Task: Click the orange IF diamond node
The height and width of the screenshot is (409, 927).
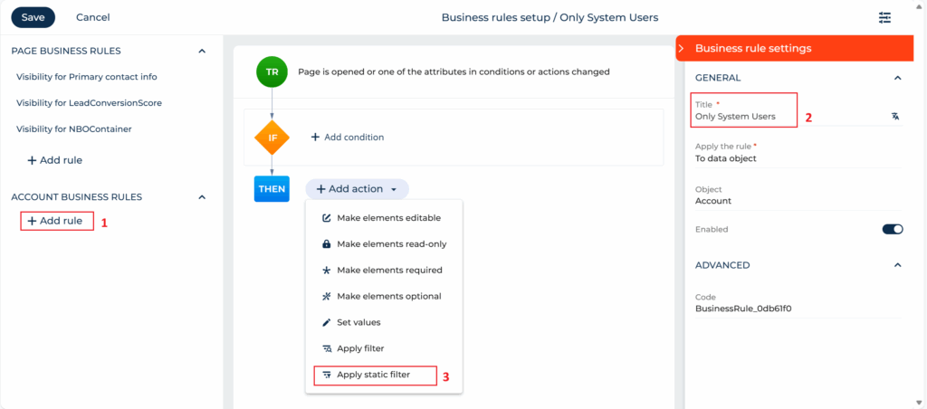Action: click(272, 138)
